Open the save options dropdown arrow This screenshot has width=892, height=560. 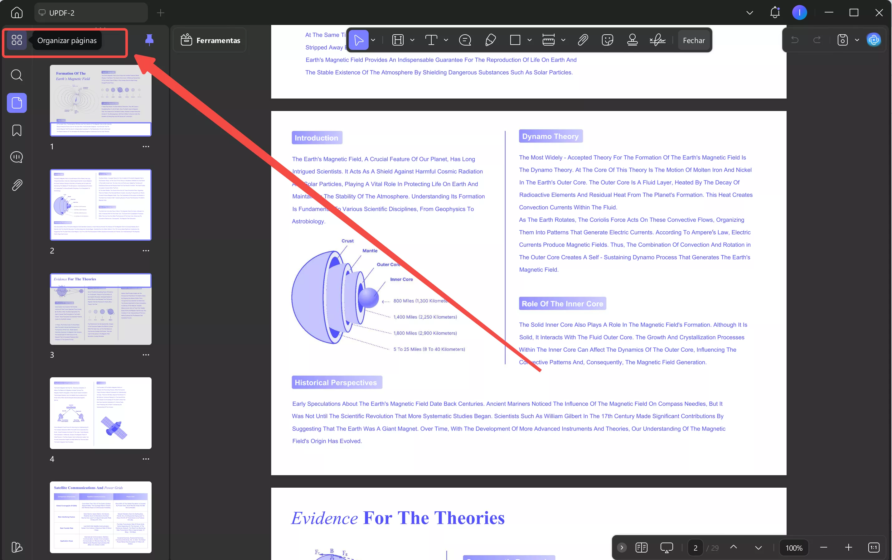click(857, 40)
